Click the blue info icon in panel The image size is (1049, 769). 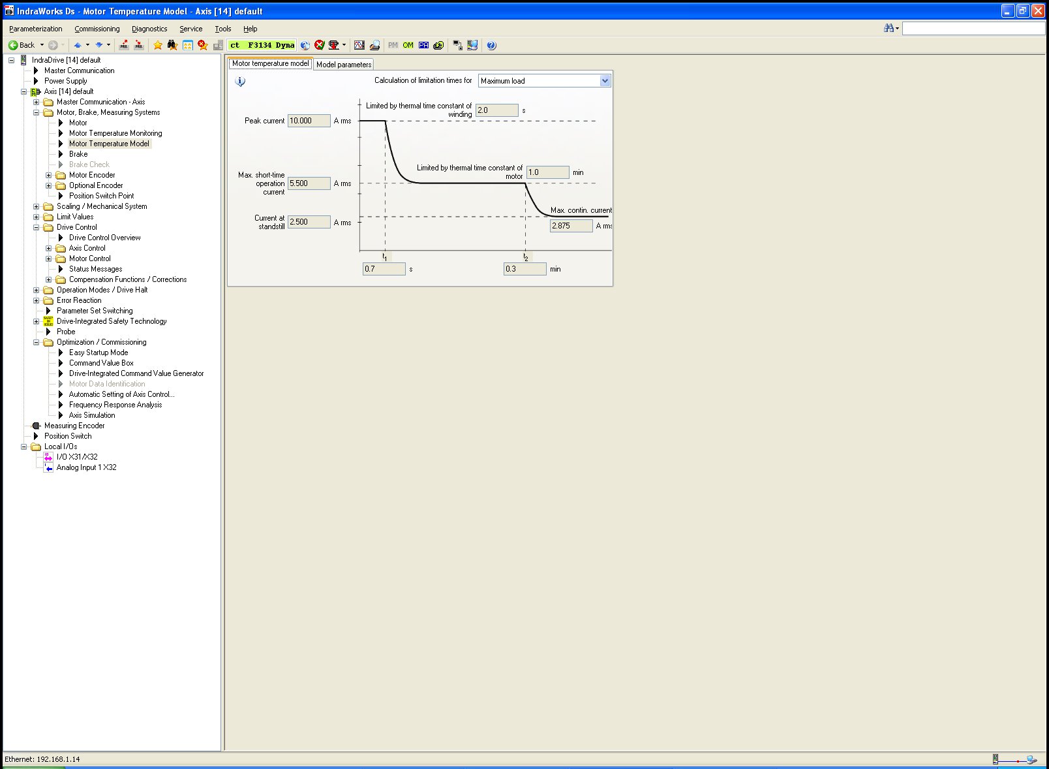[240, 82]
